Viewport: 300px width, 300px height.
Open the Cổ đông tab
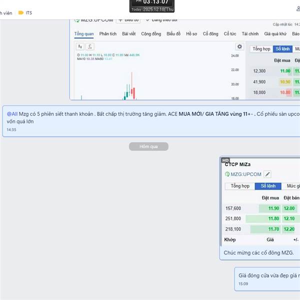tap(210, 34)
